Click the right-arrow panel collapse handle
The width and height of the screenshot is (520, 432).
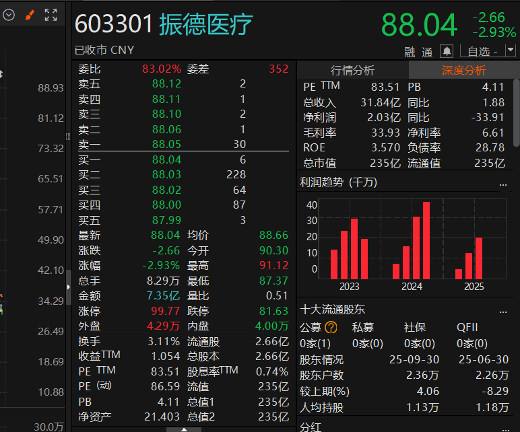coord(69,287)
